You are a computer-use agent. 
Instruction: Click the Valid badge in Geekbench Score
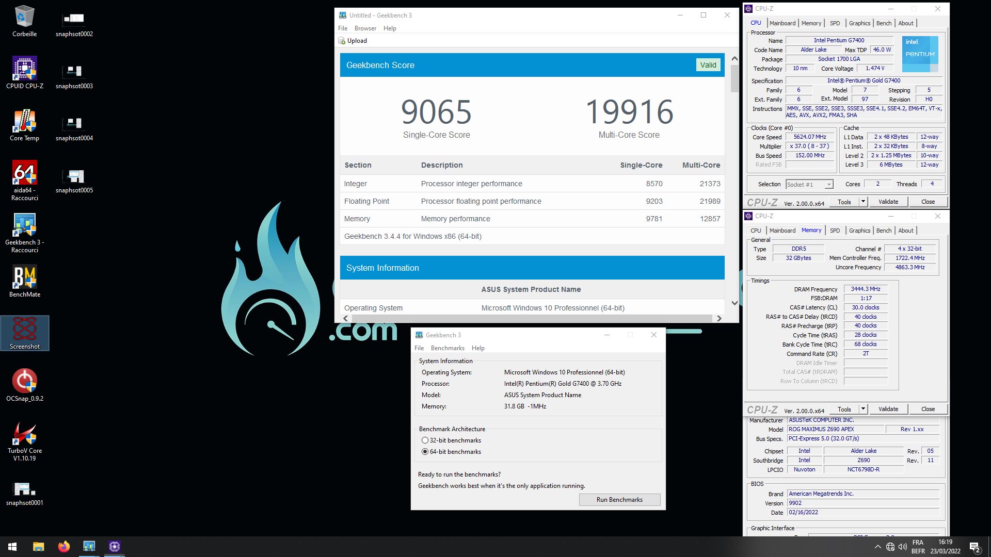[x=708, y=65]
